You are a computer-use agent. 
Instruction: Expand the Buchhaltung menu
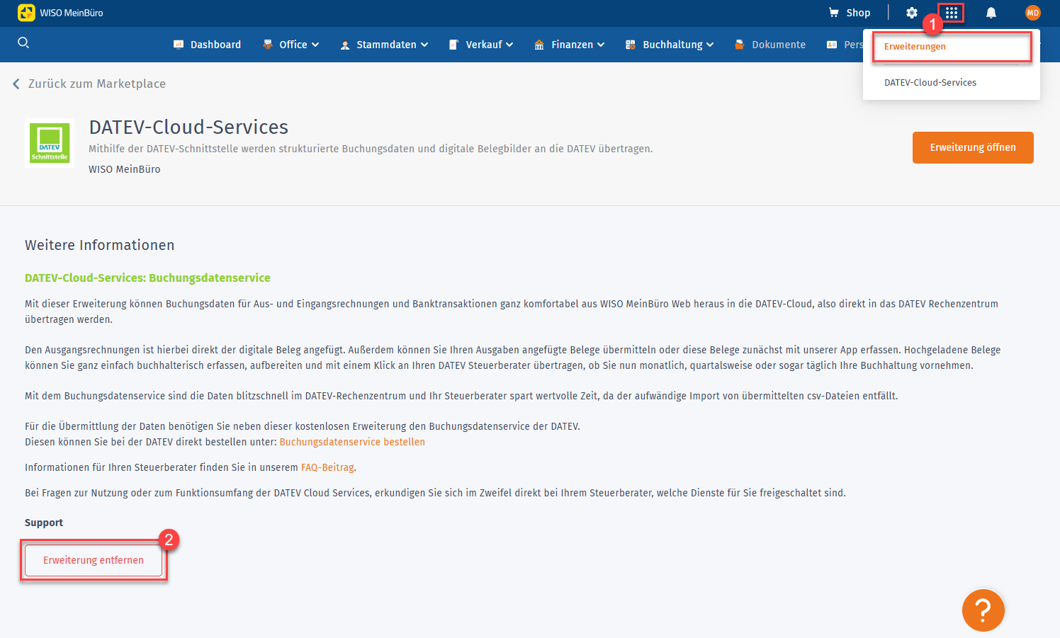670,45
